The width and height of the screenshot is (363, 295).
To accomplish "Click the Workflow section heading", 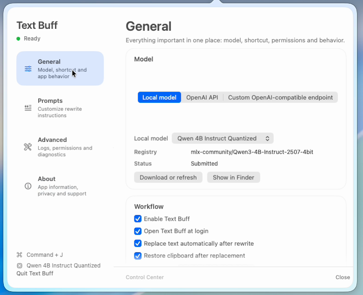I will pos(149,207).
